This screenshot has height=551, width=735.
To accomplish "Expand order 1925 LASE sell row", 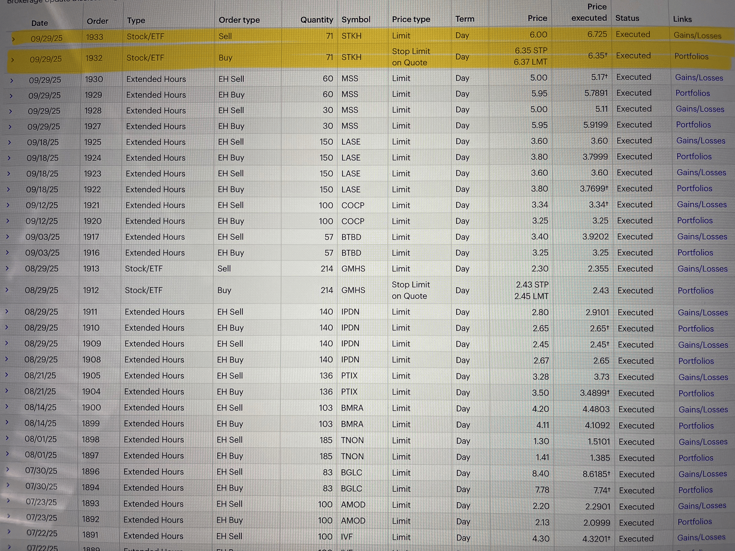I will click(10, 142).
